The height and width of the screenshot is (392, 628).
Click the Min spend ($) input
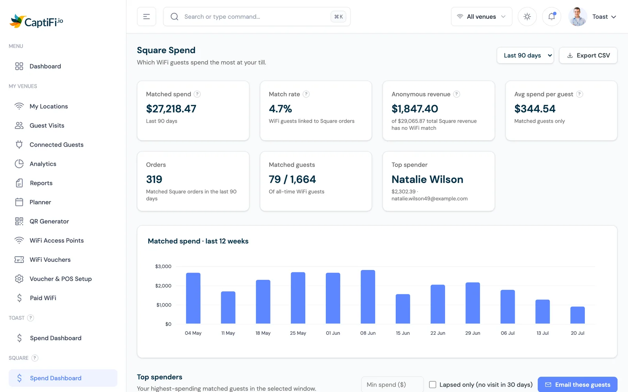392,385
